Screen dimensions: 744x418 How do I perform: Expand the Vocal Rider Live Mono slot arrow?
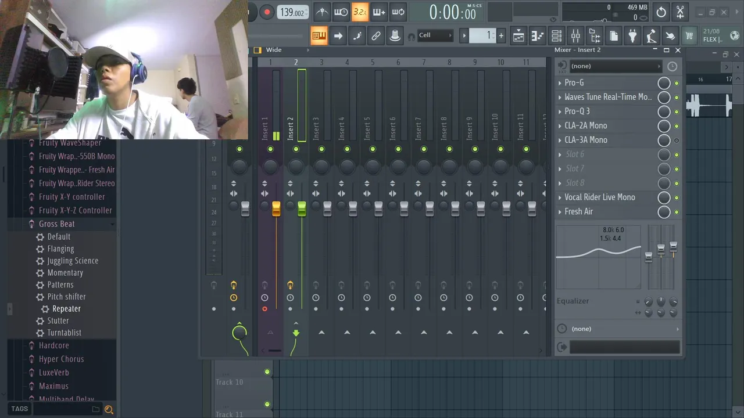[x=560, y=197]
